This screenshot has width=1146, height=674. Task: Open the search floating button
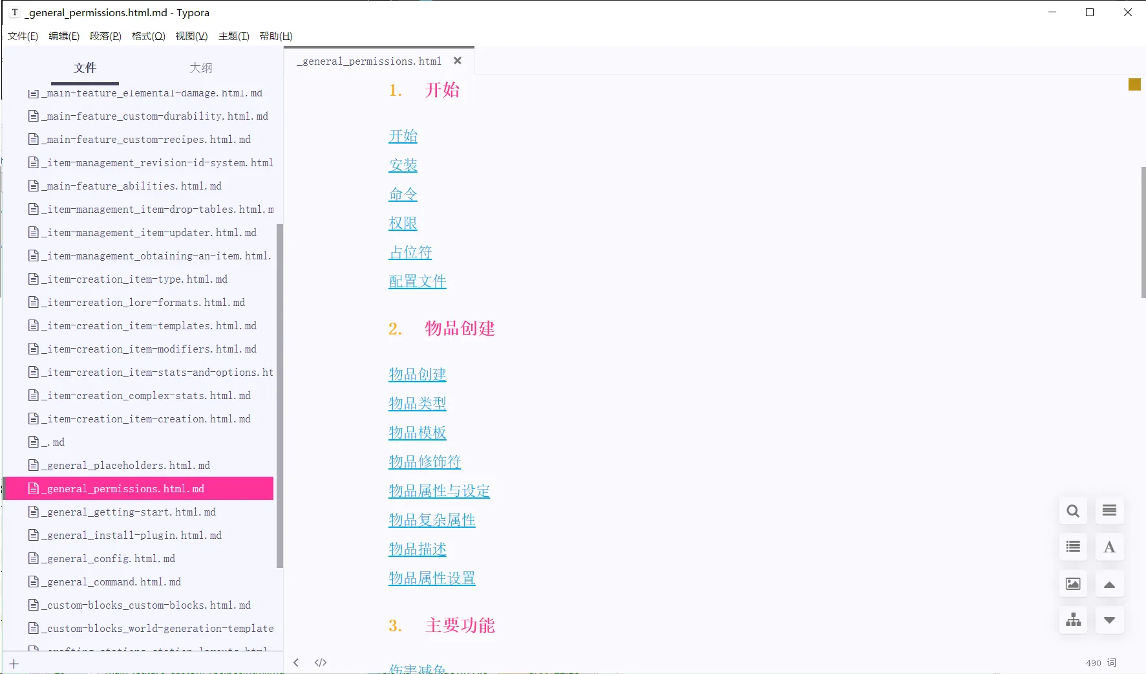[x=1073, y=511]
